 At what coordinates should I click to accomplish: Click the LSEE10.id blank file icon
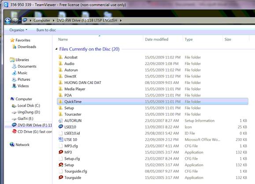(x=60, y=133)
